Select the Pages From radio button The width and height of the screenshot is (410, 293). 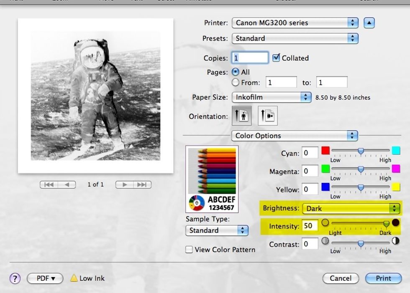(235, 83)
